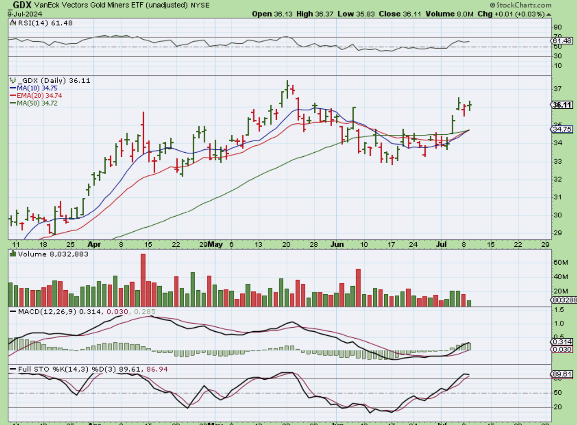This screenshot has width=577, height=425.
Task: Click the tall red volume bar in early June
Action: coord(358,287)
